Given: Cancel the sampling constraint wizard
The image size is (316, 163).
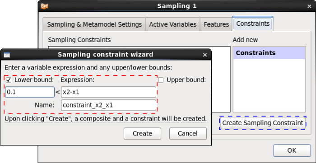Looking at the screenshot, I should point(188,134).
